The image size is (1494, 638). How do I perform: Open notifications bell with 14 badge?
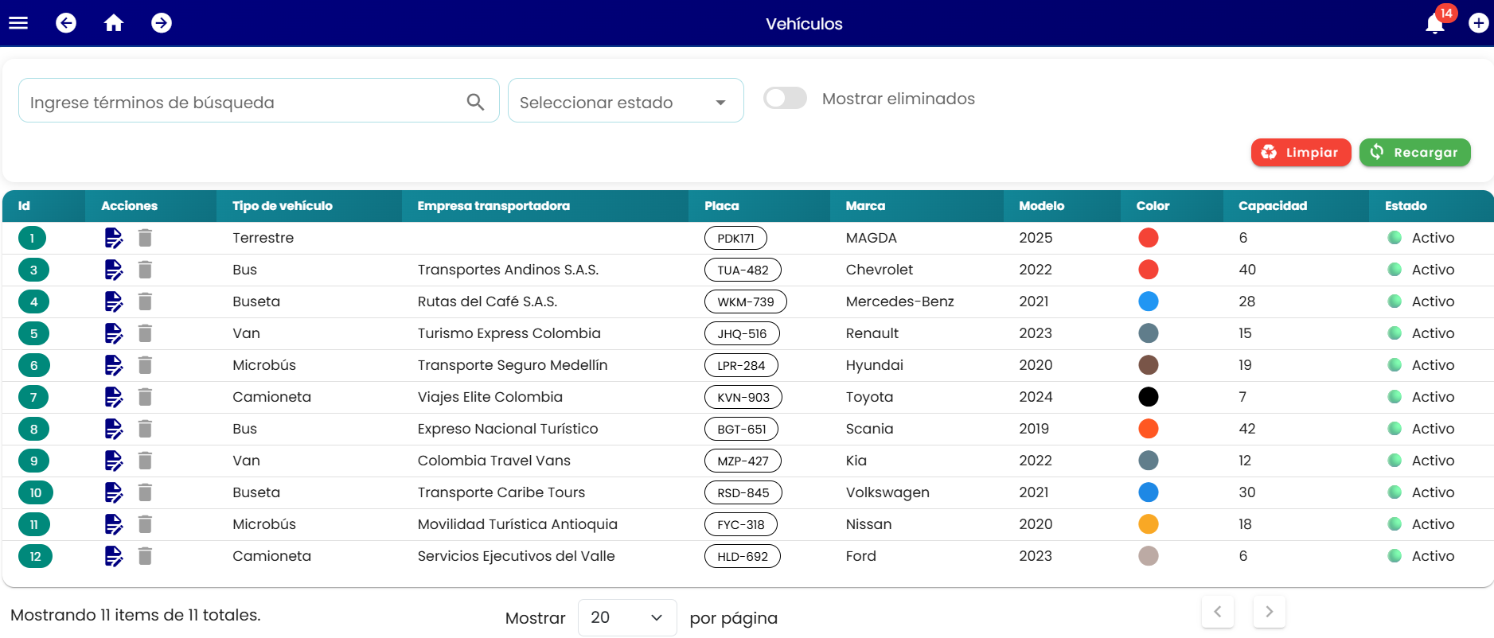[x=1436, y=23]
